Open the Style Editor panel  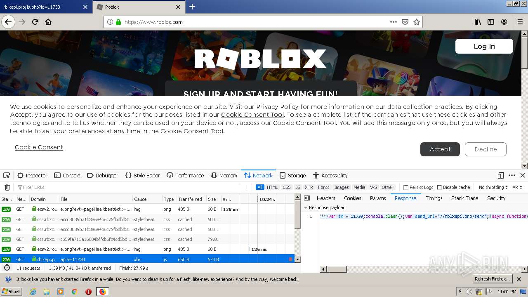[142, 175]
